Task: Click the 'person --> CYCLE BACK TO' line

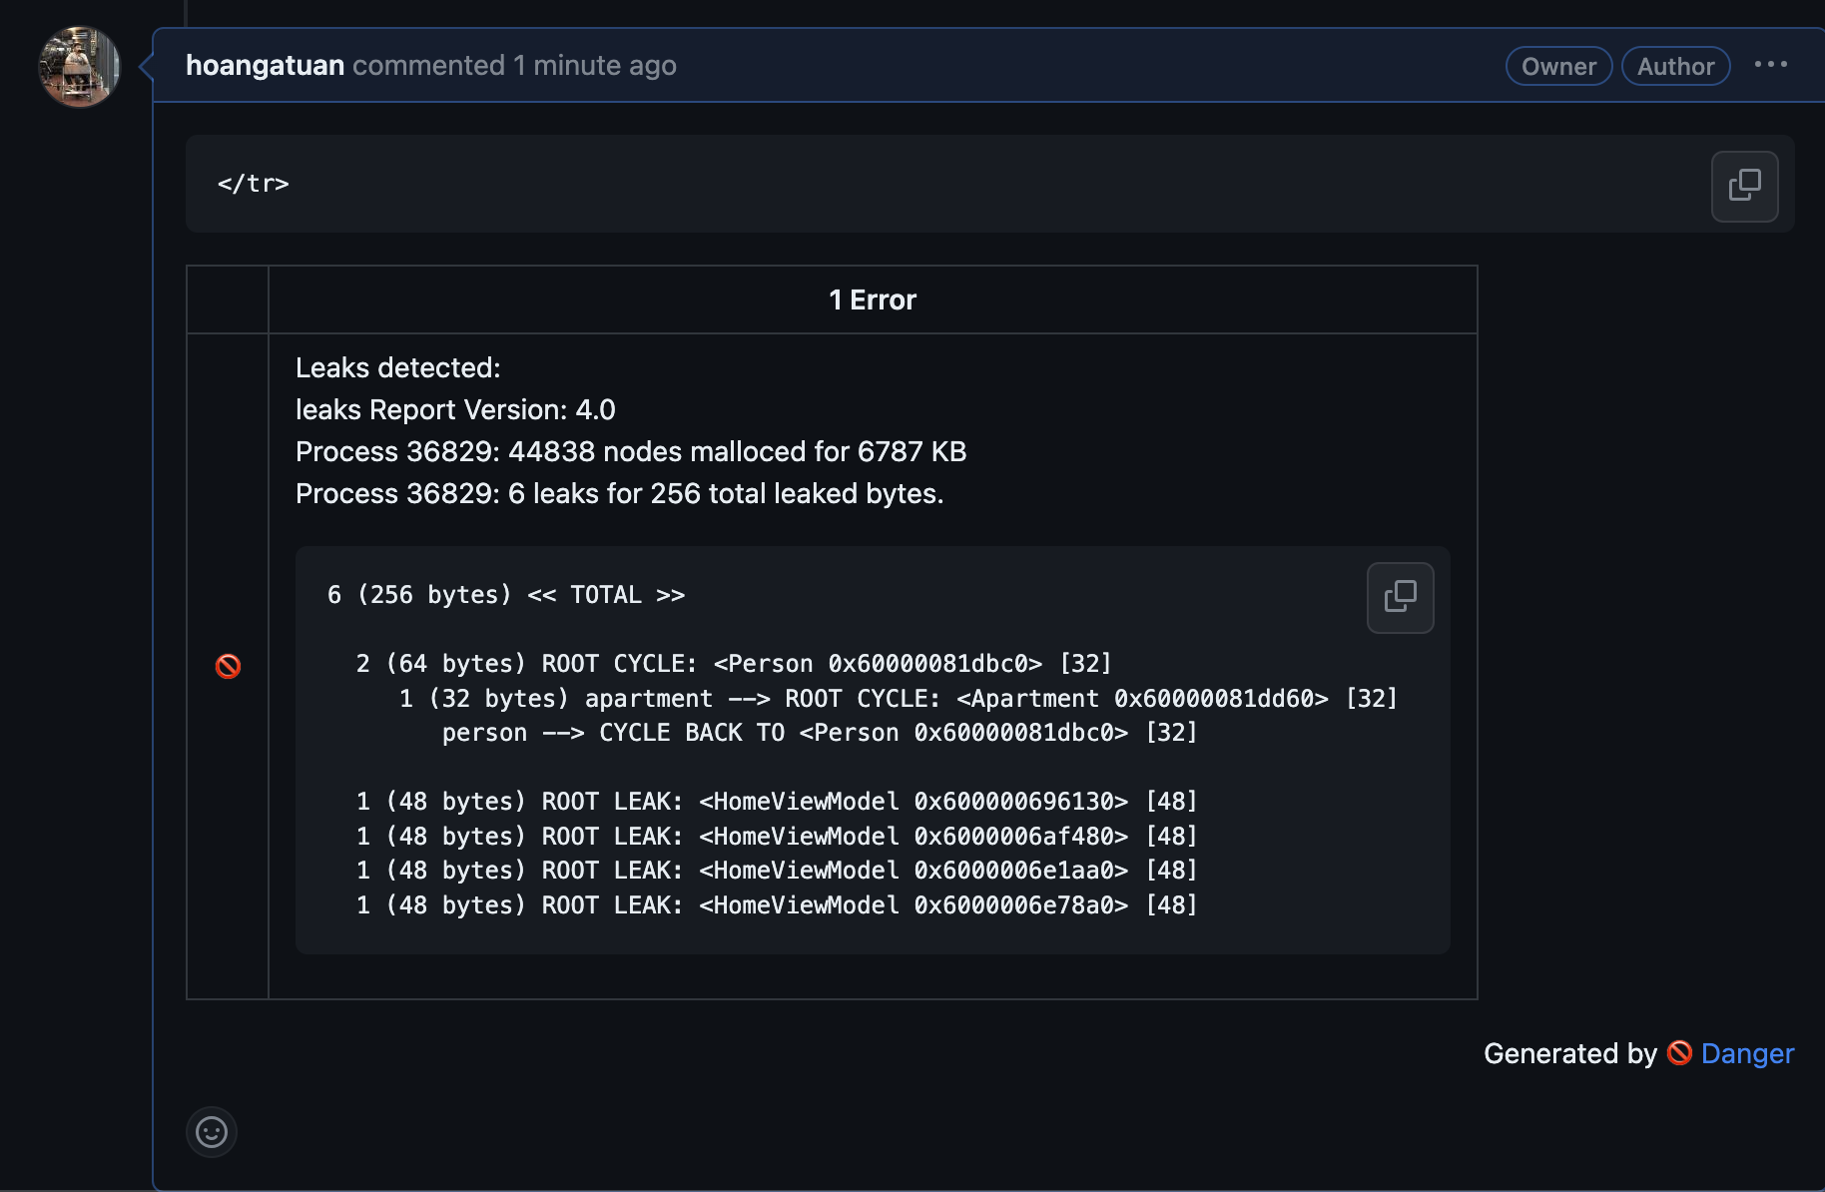Action: point(820,733)
